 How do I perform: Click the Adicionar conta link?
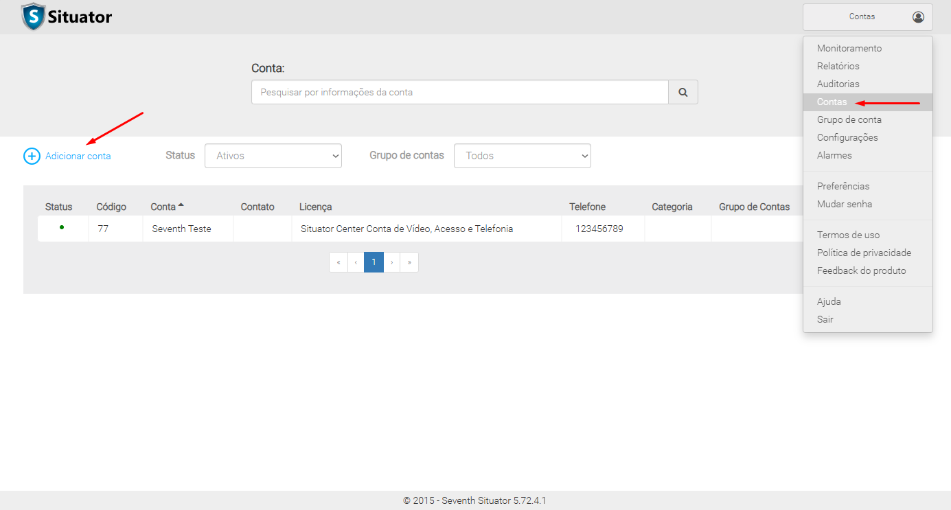(78, 156)
